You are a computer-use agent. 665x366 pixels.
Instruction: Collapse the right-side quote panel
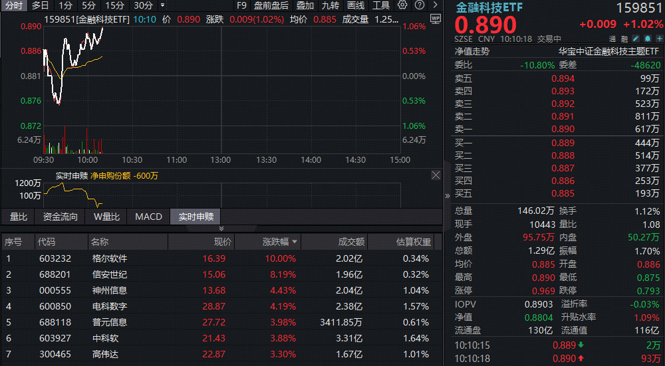pos(448,195)
